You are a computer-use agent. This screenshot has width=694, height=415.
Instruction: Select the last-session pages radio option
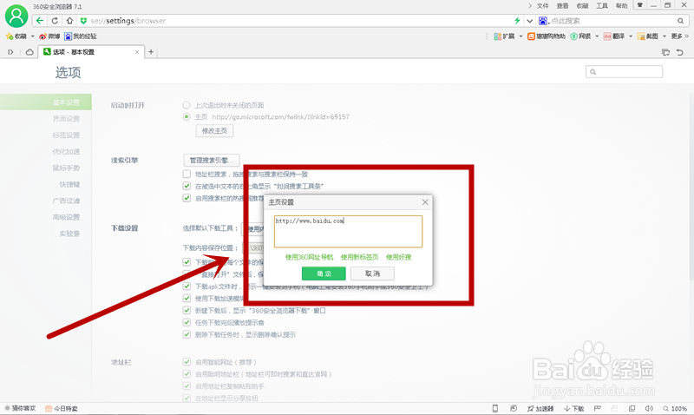point(187,105)
